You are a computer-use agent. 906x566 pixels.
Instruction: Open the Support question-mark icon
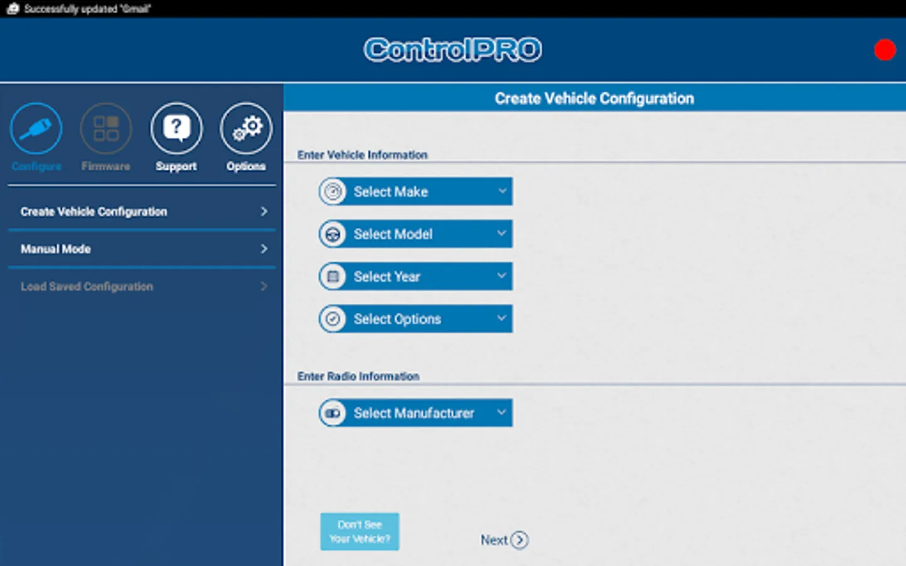click(176, 128)
